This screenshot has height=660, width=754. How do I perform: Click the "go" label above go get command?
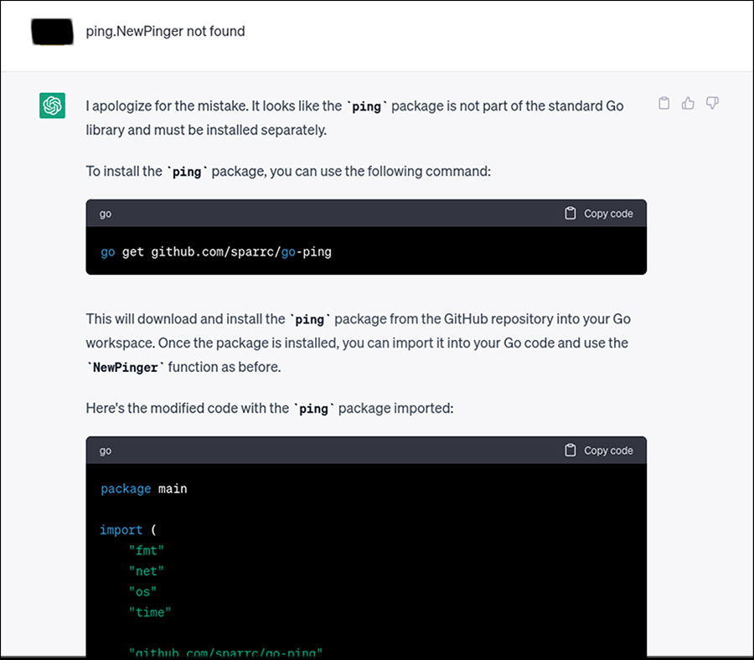(x=106, y=214)
